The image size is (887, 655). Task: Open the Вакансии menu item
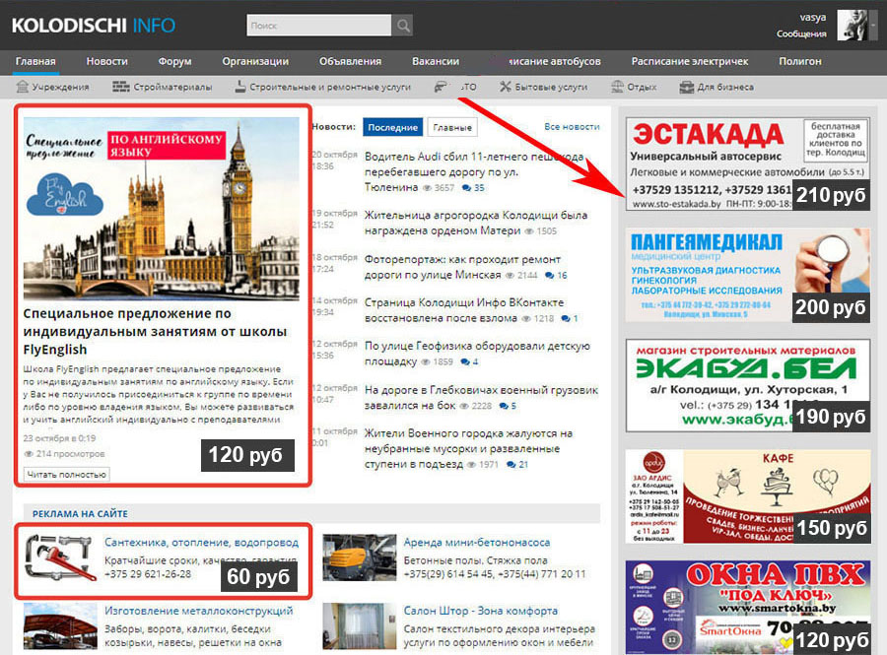(436, 62)
